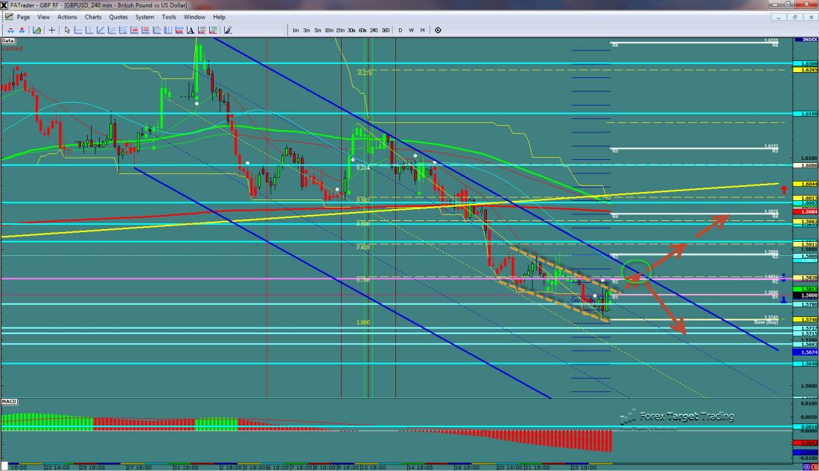This screenshot has width=819, height=471.
Task: Expand the Actions menu
Action: click(67, 16)
